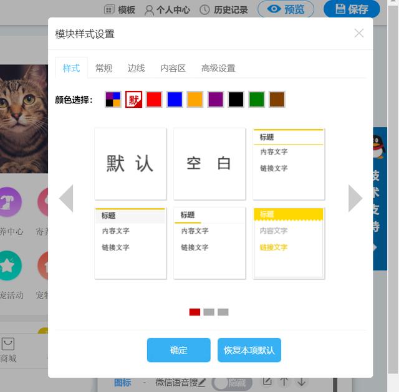Image resolution: width=399 pixels, height=392 pixels.
Task: Click the external edit icon in bottom row
Action: (x=267, y=381)
